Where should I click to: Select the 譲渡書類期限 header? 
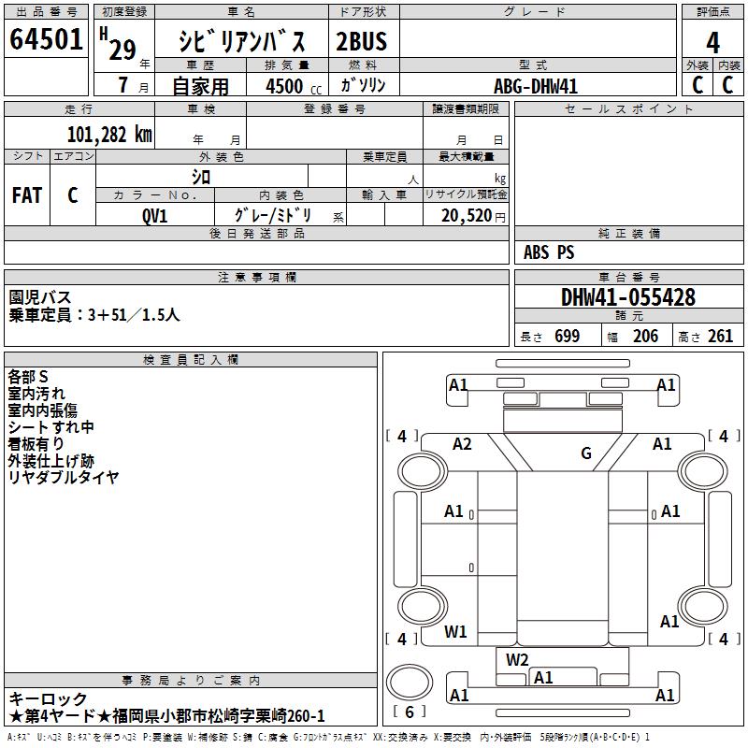[466, 108]
